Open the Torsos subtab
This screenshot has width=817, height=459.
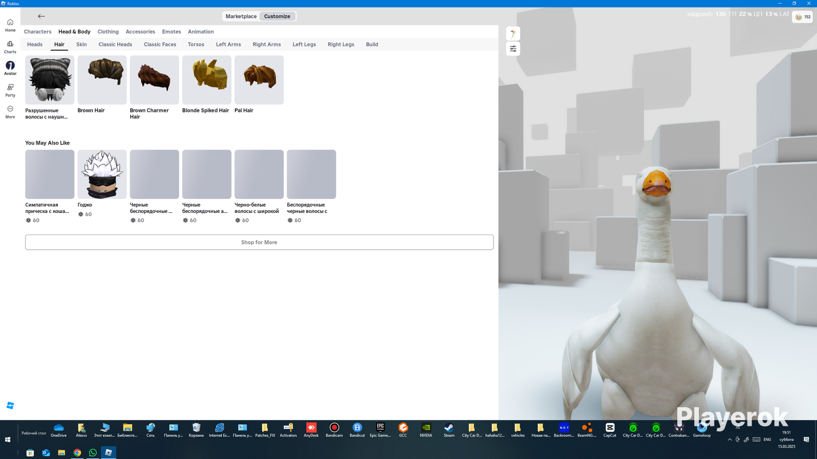tap(196, 45)
